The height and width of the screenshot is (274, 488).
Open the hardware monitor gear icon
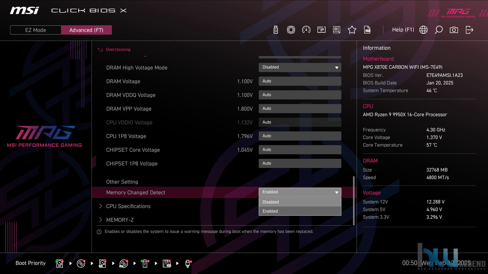coord(336,30)
